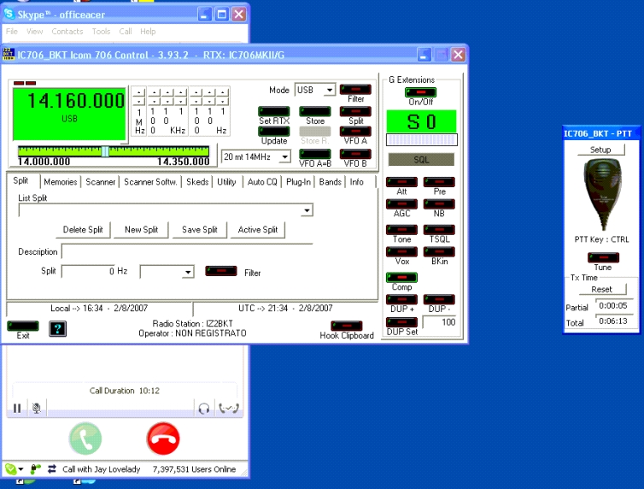Image resolution: width=644 pixels, height=489 pixels.
Task: Open the Mode USB dropdown
Action: [x=330, y=90]
